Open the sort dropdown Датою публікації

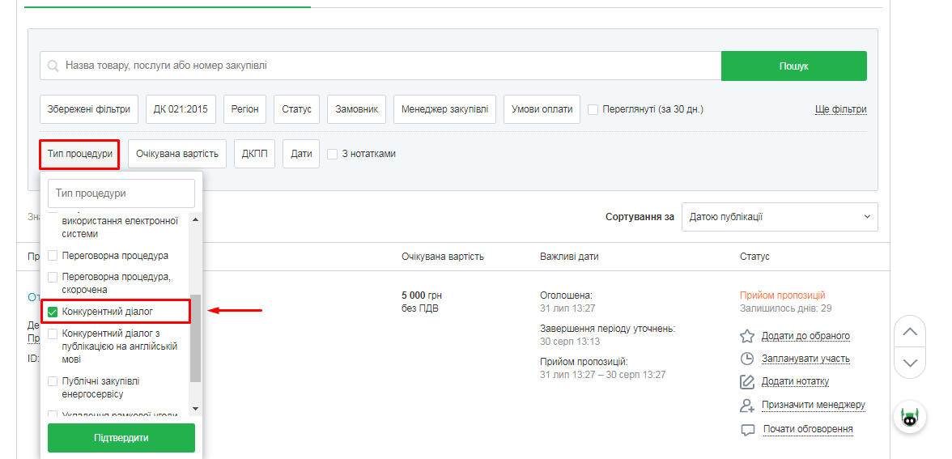[780, 217]
